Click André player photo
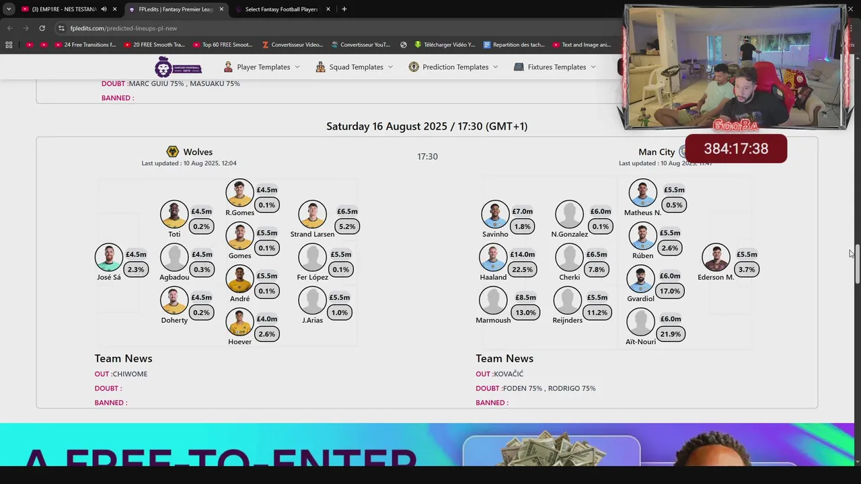The width and height of the screenshot is (861, 484). pos(239,279)
